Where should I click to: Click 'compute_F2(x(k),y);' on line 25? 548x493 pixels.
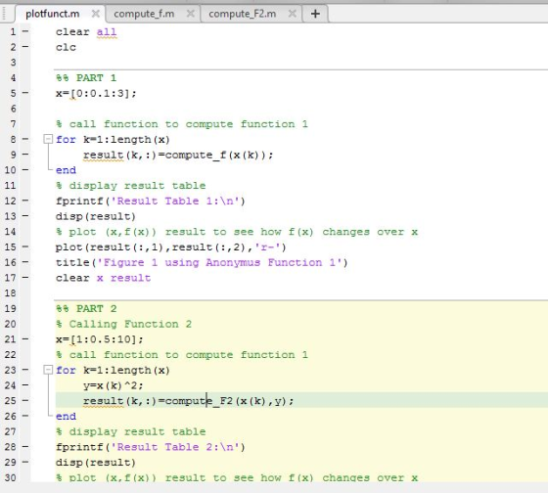(x=230, y=401)
